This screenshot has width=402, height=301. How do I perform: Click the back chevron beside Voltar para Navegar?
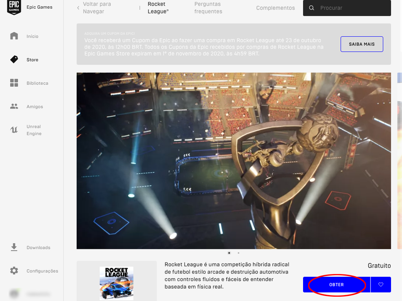tap(78, 8)
